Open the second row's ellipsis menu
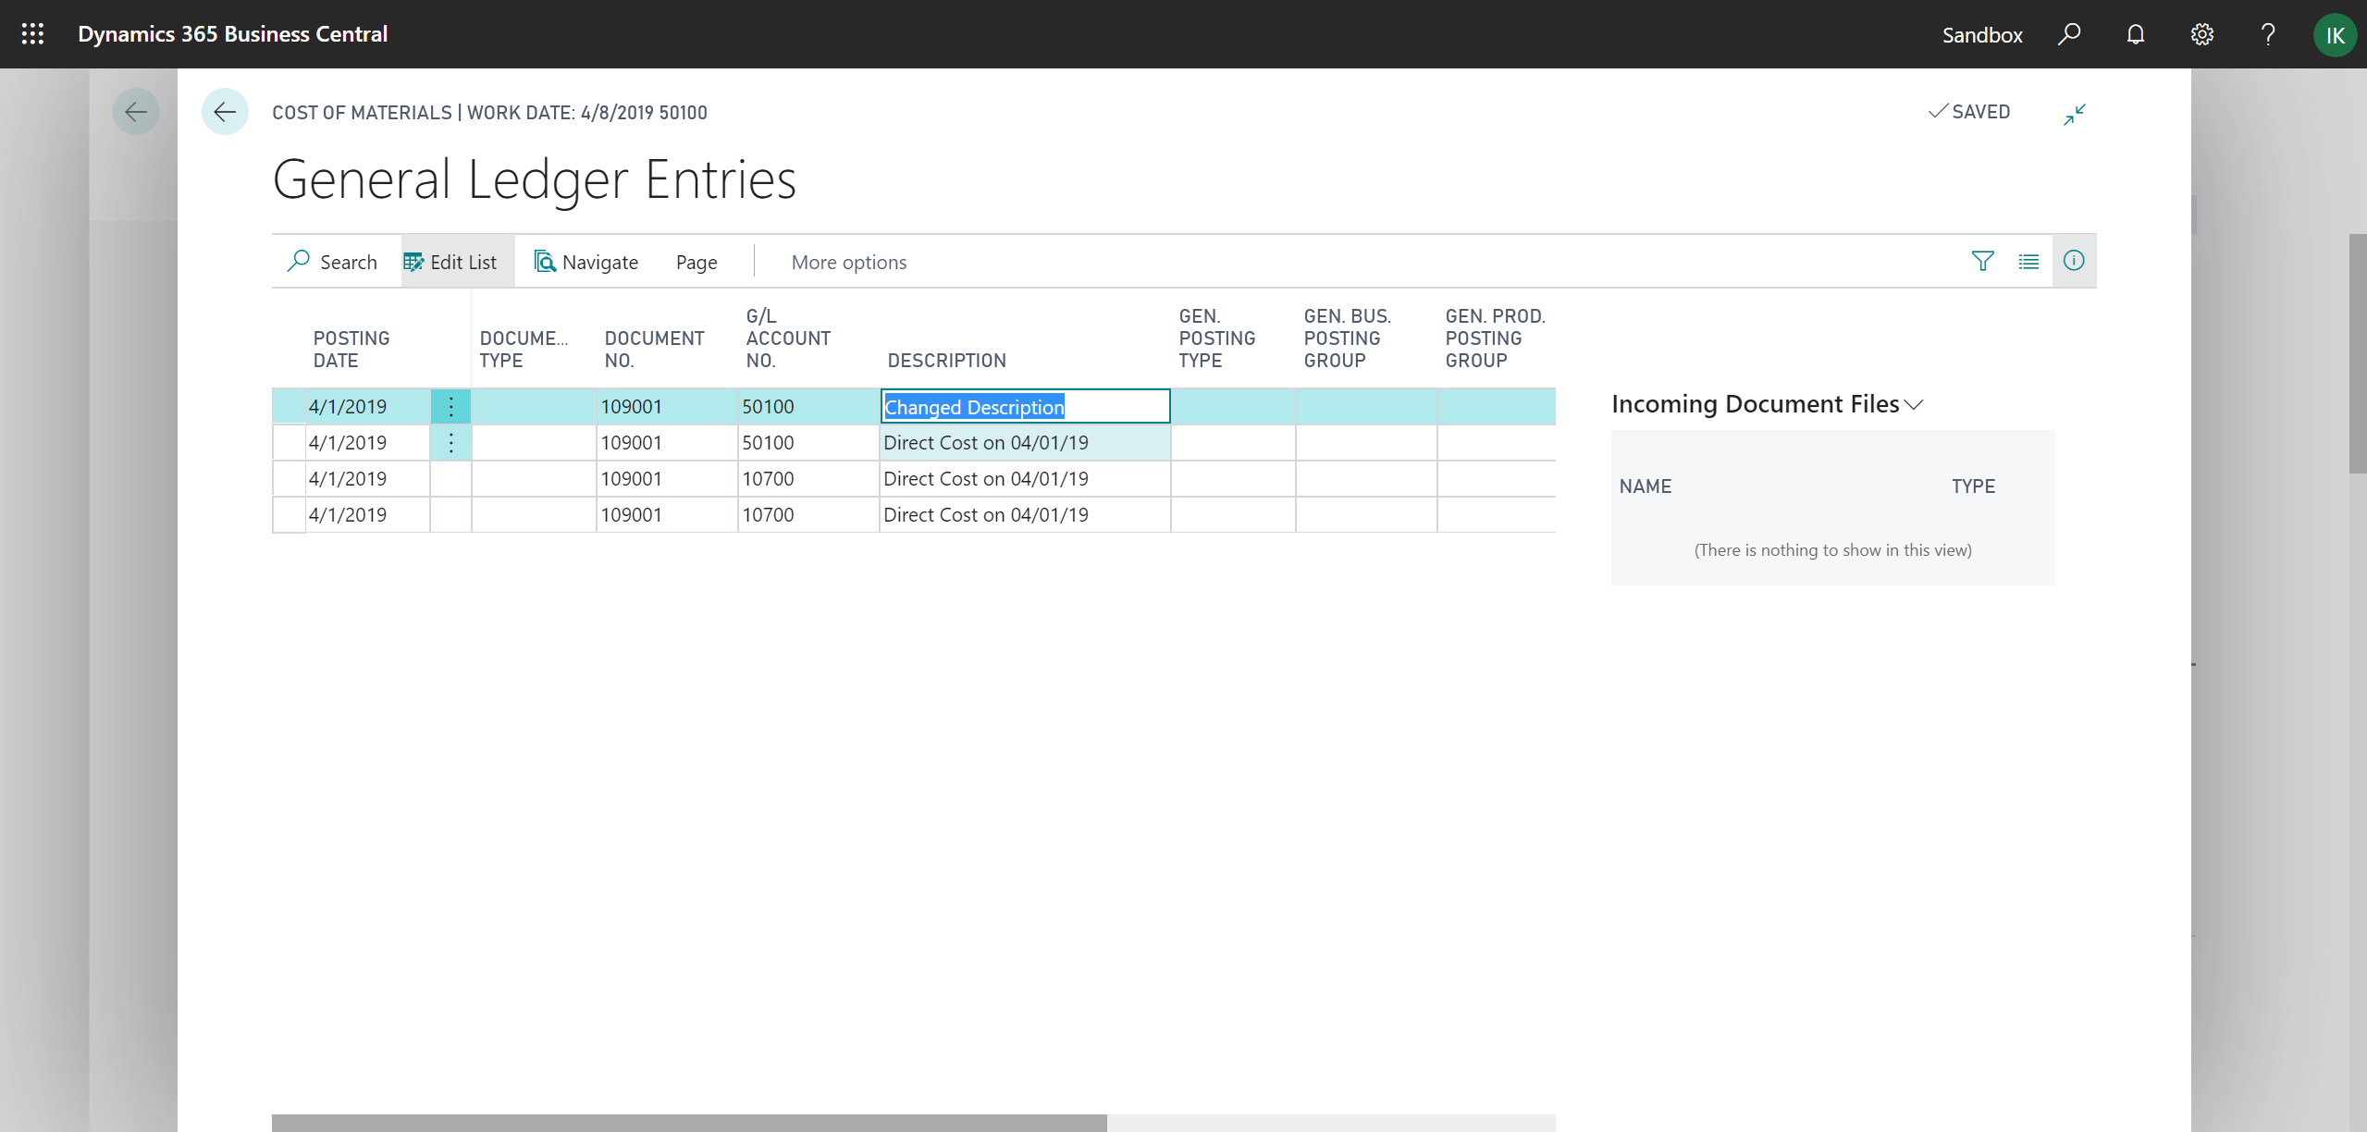The height and width of the screenshot is (1132, 2367). tap(450, 442)
